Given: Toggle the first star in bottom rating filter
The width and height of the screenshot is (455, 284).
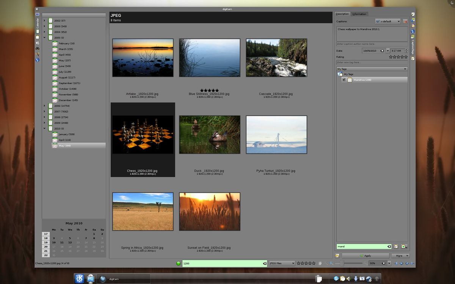Looking at the screenshot, I should click(x=299, y=263).
